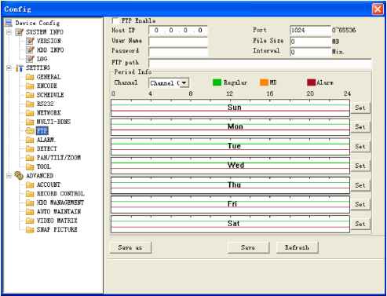Close the Config window
The height and width of the screenshot is (296, 387).
point(378,9)
